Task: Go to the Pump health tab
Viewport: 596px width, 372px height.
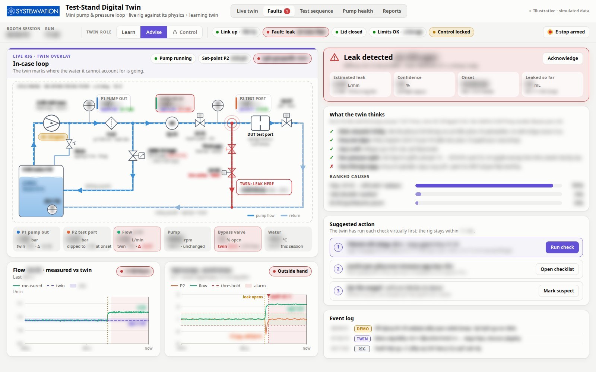Action: (358, 11)
